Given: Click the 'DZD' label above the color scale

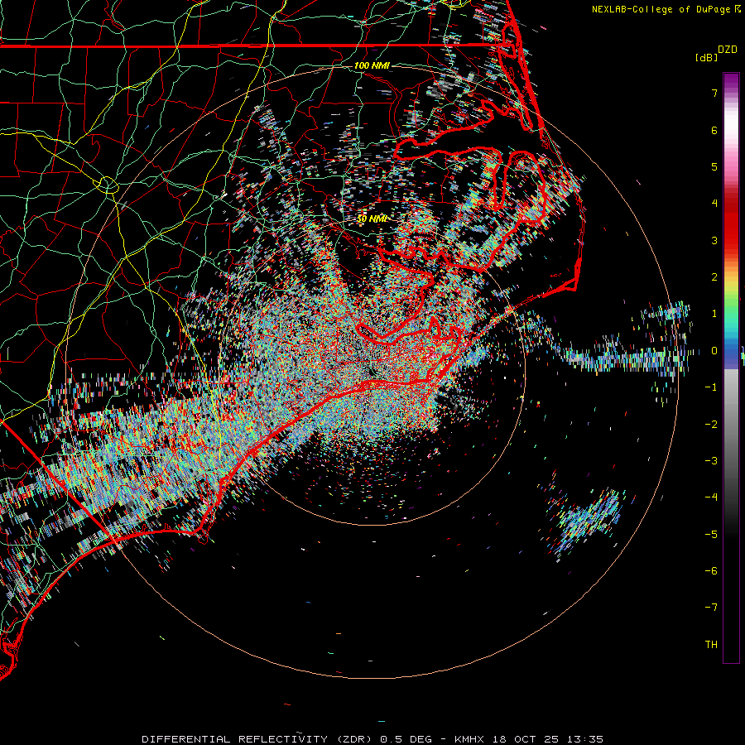Looking at the screenshot, I should coord(728,50).
